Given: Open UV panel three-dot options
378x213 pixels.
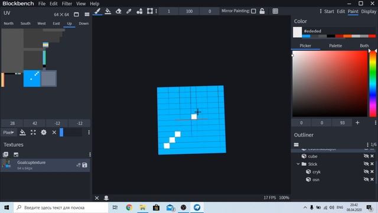Looking at the screenshot, I should [89, 133].
